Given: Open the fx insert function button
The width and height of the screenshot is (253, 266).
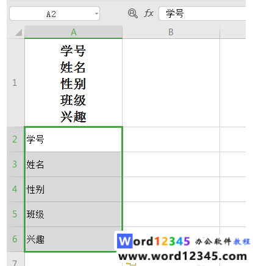Looking at the screenshot, I should [x=149, y=13].
